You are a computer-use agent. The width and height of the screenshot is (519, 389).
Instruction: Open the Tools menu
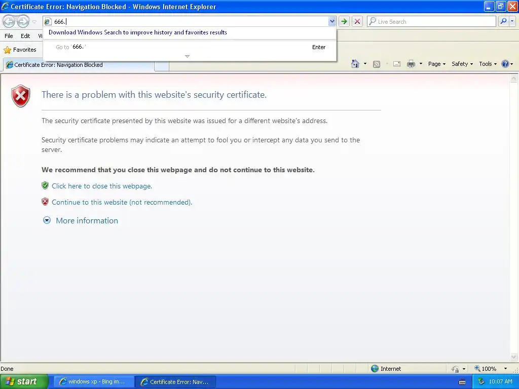(488, 64)
